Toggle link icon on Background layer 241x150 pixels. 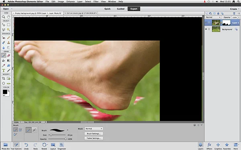click(x=209, y=29)
